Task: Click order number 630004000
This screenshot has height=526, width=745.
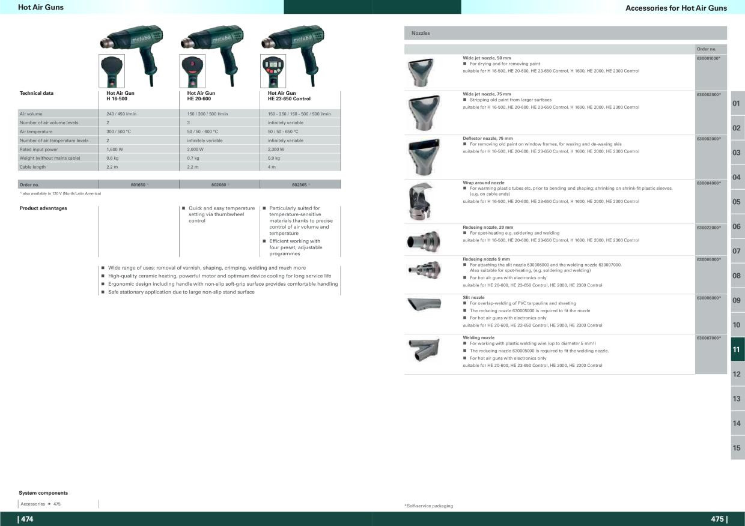Action: point(708,183)
